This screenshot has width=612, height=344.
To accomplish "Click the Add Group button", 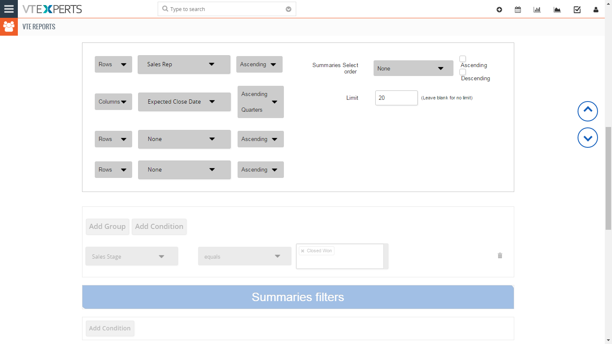I will 108,227.
